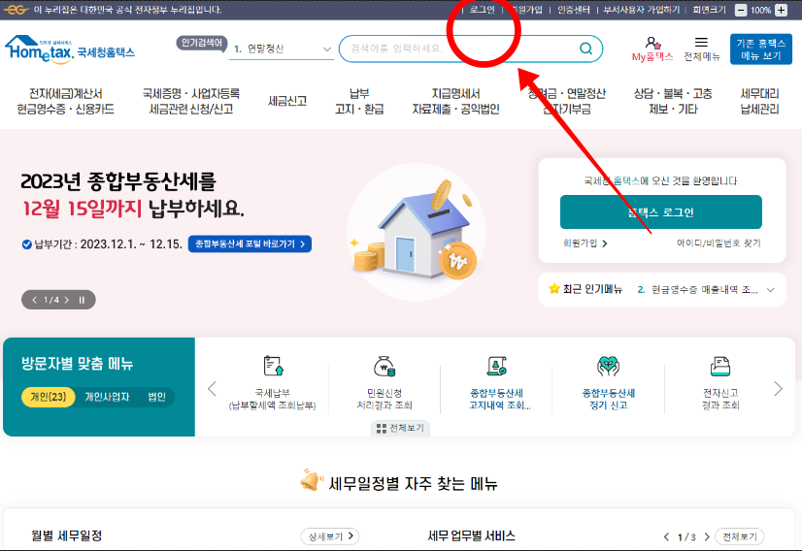Select 개인사업자 visitor type
The image size is (802, 551).
coord(107,397)
